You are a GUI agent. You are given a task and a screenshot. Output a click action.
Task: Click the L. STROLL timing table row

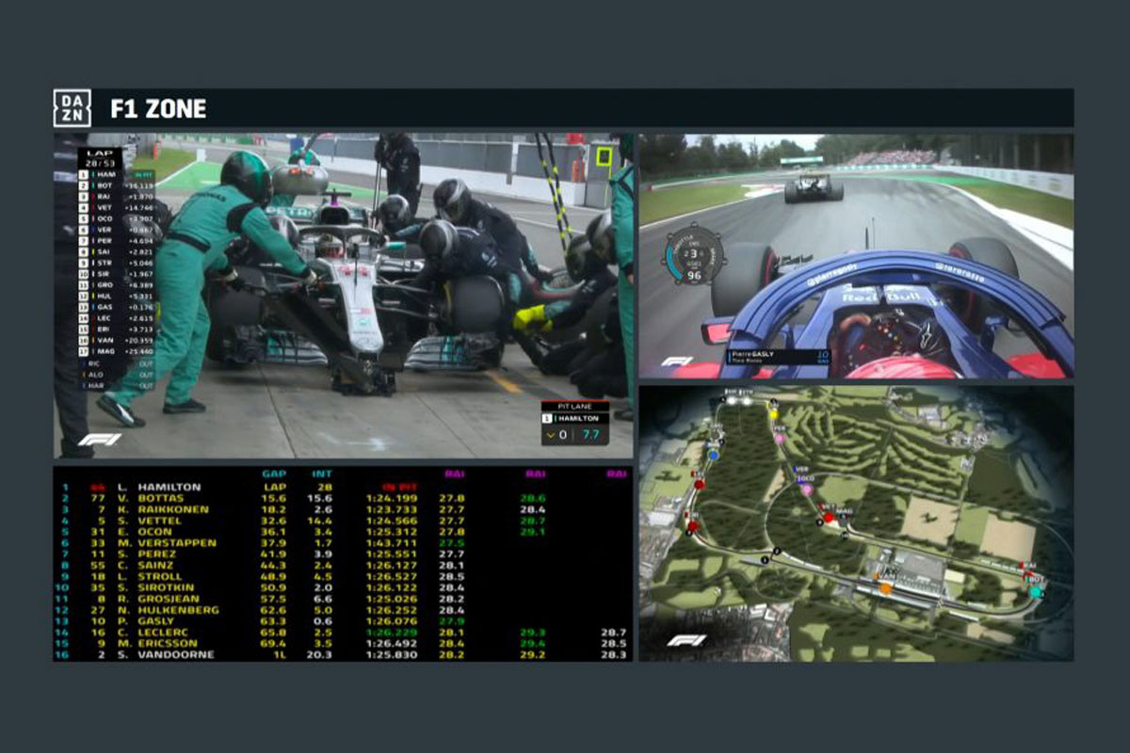pyautogui.click(x=343, y=577)
